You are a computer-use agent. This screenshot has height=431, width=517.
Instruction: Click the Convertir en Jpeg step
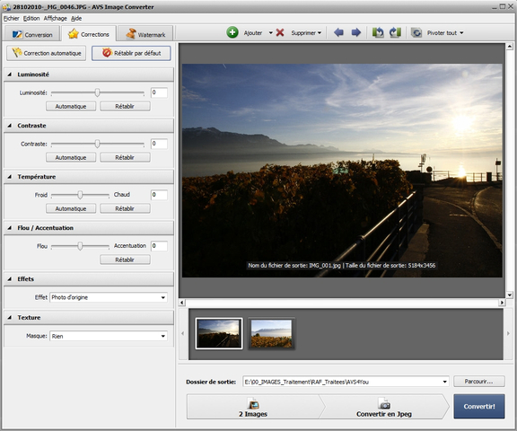384,407
